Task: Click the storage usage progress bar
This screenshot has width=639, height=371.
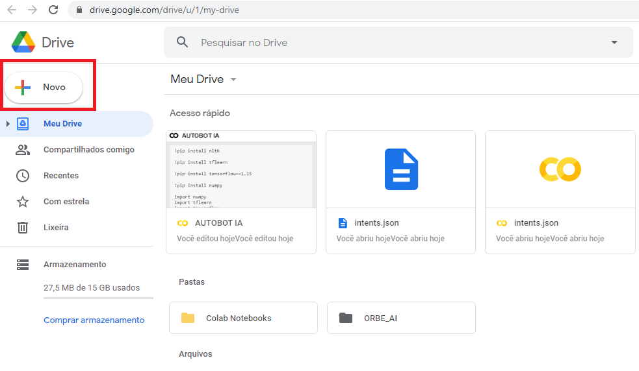Action: pyautogui.click(x=98, y=298)
